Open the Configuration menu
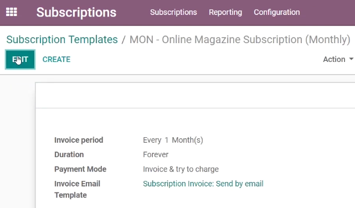The width and height of the screenshot is (355, 208). (277, 12)
